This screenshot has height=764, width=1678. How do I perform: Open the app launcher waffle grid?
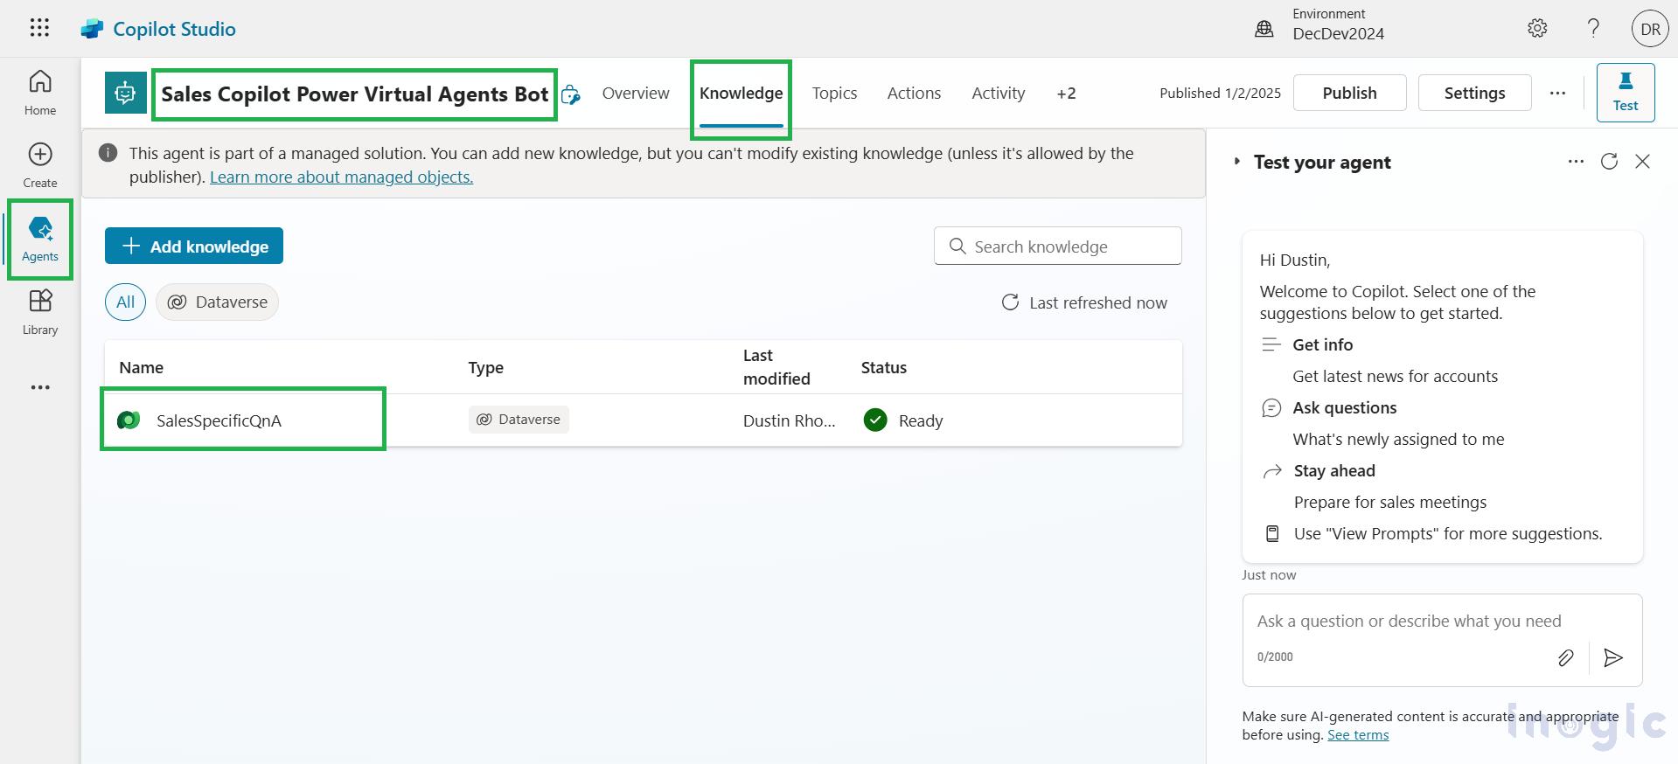click(39, 28)
